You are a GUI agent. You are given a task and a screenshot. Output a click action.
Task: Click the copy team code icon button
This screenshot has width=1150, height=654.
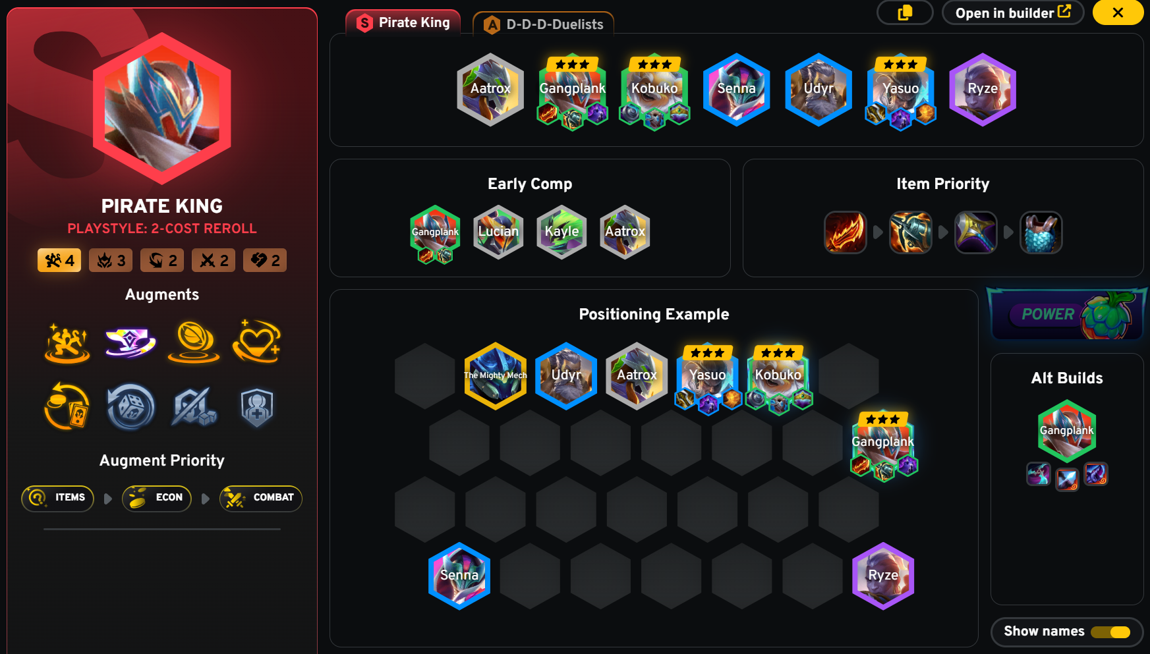[905, 13]
